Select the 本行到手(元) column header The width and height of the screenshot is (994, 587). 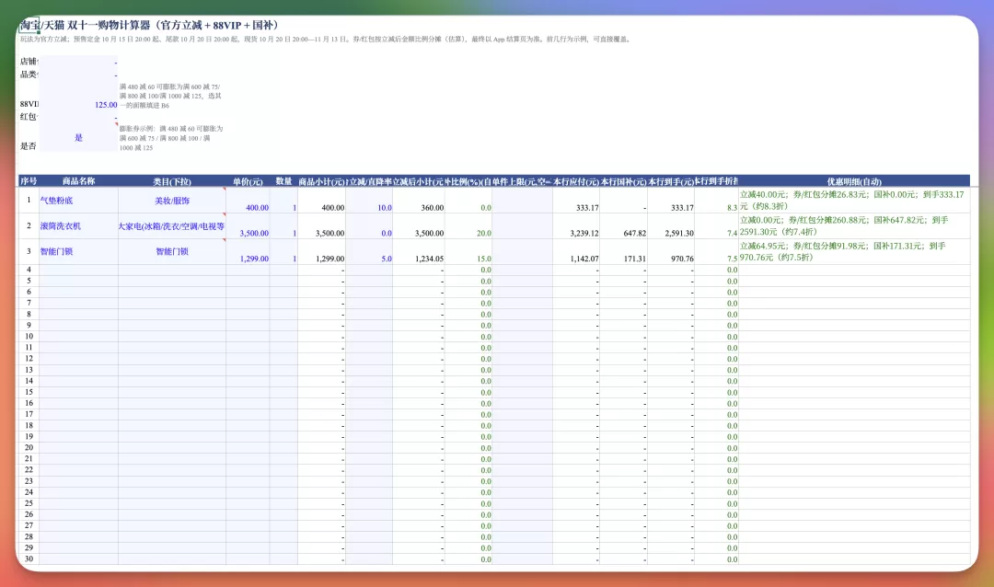pos(671,181)
